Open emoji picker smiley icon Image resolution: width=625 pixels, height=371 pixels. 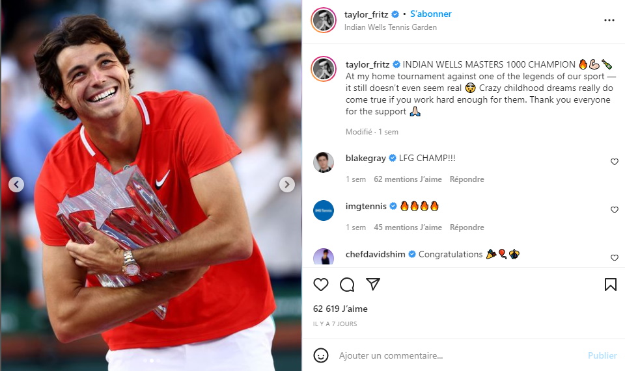pos(321,355)
